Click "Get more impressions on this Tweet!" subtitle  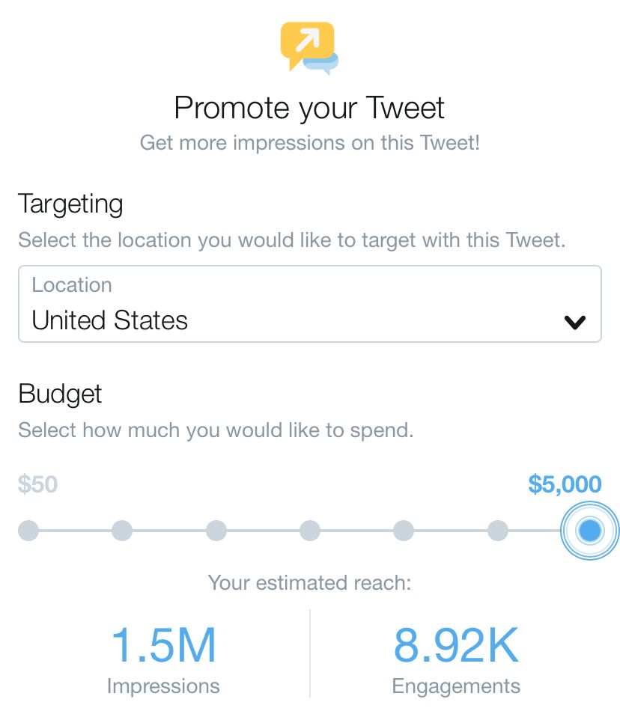click(x=309, y=142)
